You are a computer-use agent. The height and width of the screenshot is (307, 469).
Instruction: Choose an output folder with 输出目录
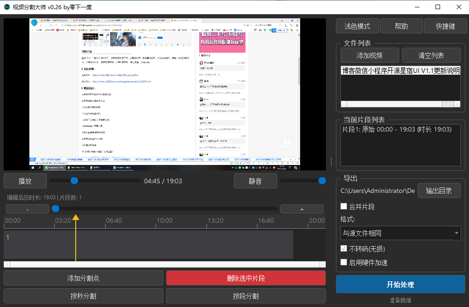439,191
